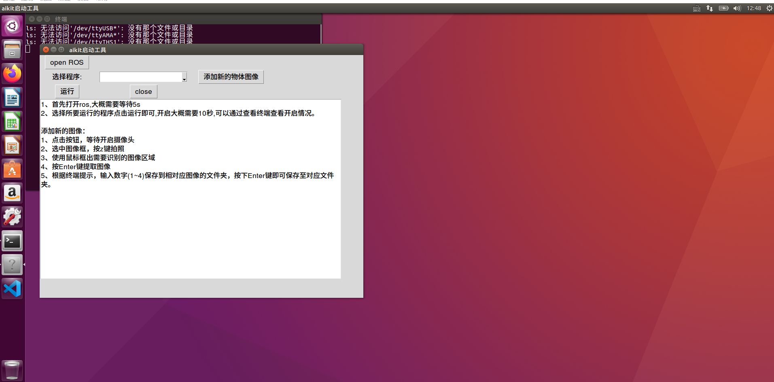Image resolution: width=774 pixels, height=382 pixels.
Task: Launch Visual Studio Code from dock
Action: click(x=12, y=289)
